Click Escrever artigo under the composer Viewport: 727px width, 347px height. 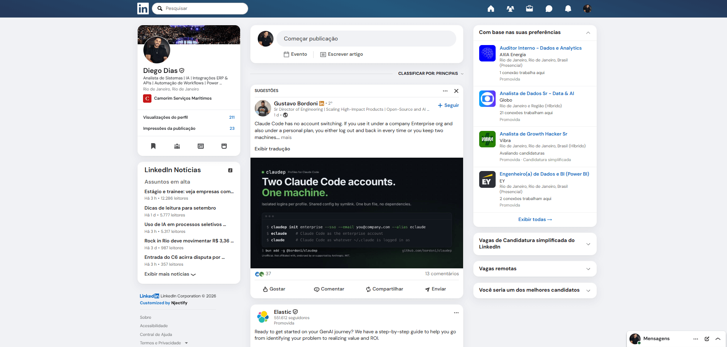click(342, 54)
